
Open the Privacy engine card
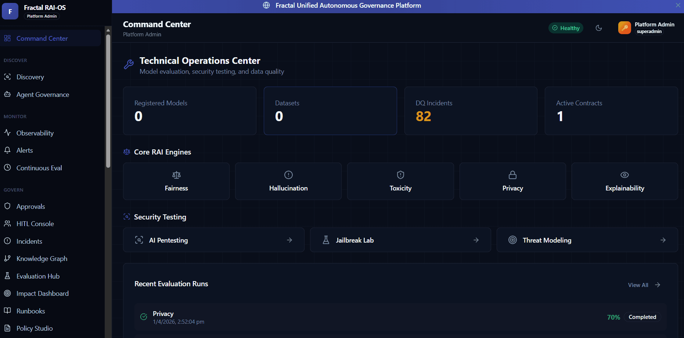[x=512, y=181]
